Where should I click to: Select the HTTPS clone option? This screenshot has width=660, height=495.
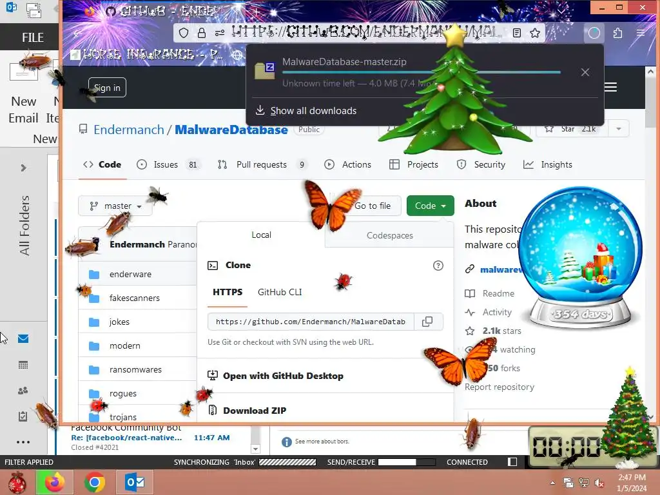pos(228,292)
